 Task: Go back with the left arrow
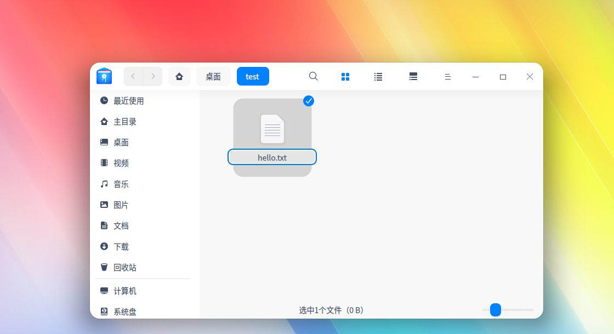[133, 76]
